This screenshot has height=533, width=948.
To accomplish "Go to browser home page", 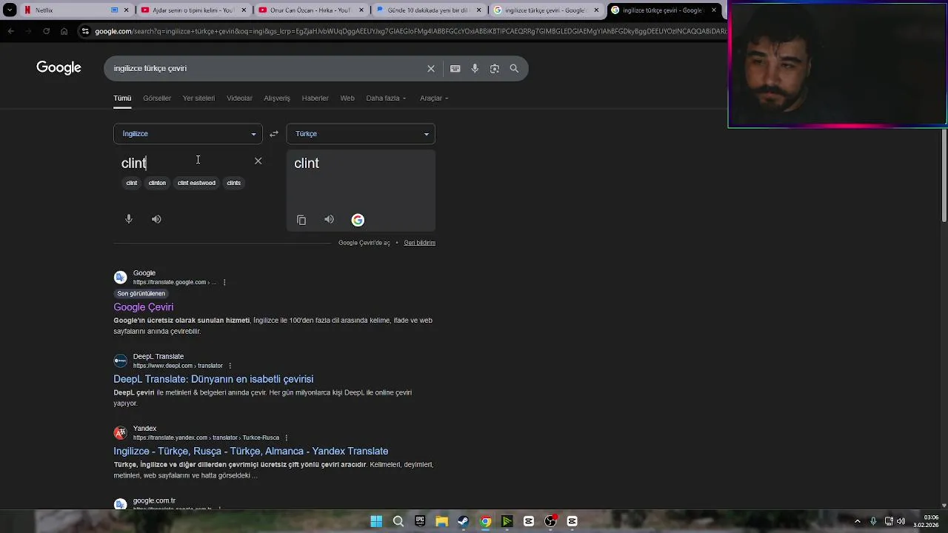I will [x=64, y=31].
